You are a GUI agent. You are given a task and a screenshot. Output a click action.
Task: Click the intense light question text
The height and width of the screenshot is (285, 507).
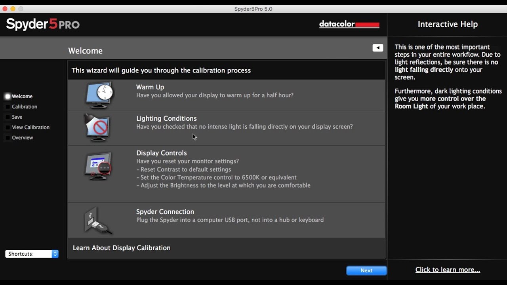pyautogui.click(x=244, y=127)
